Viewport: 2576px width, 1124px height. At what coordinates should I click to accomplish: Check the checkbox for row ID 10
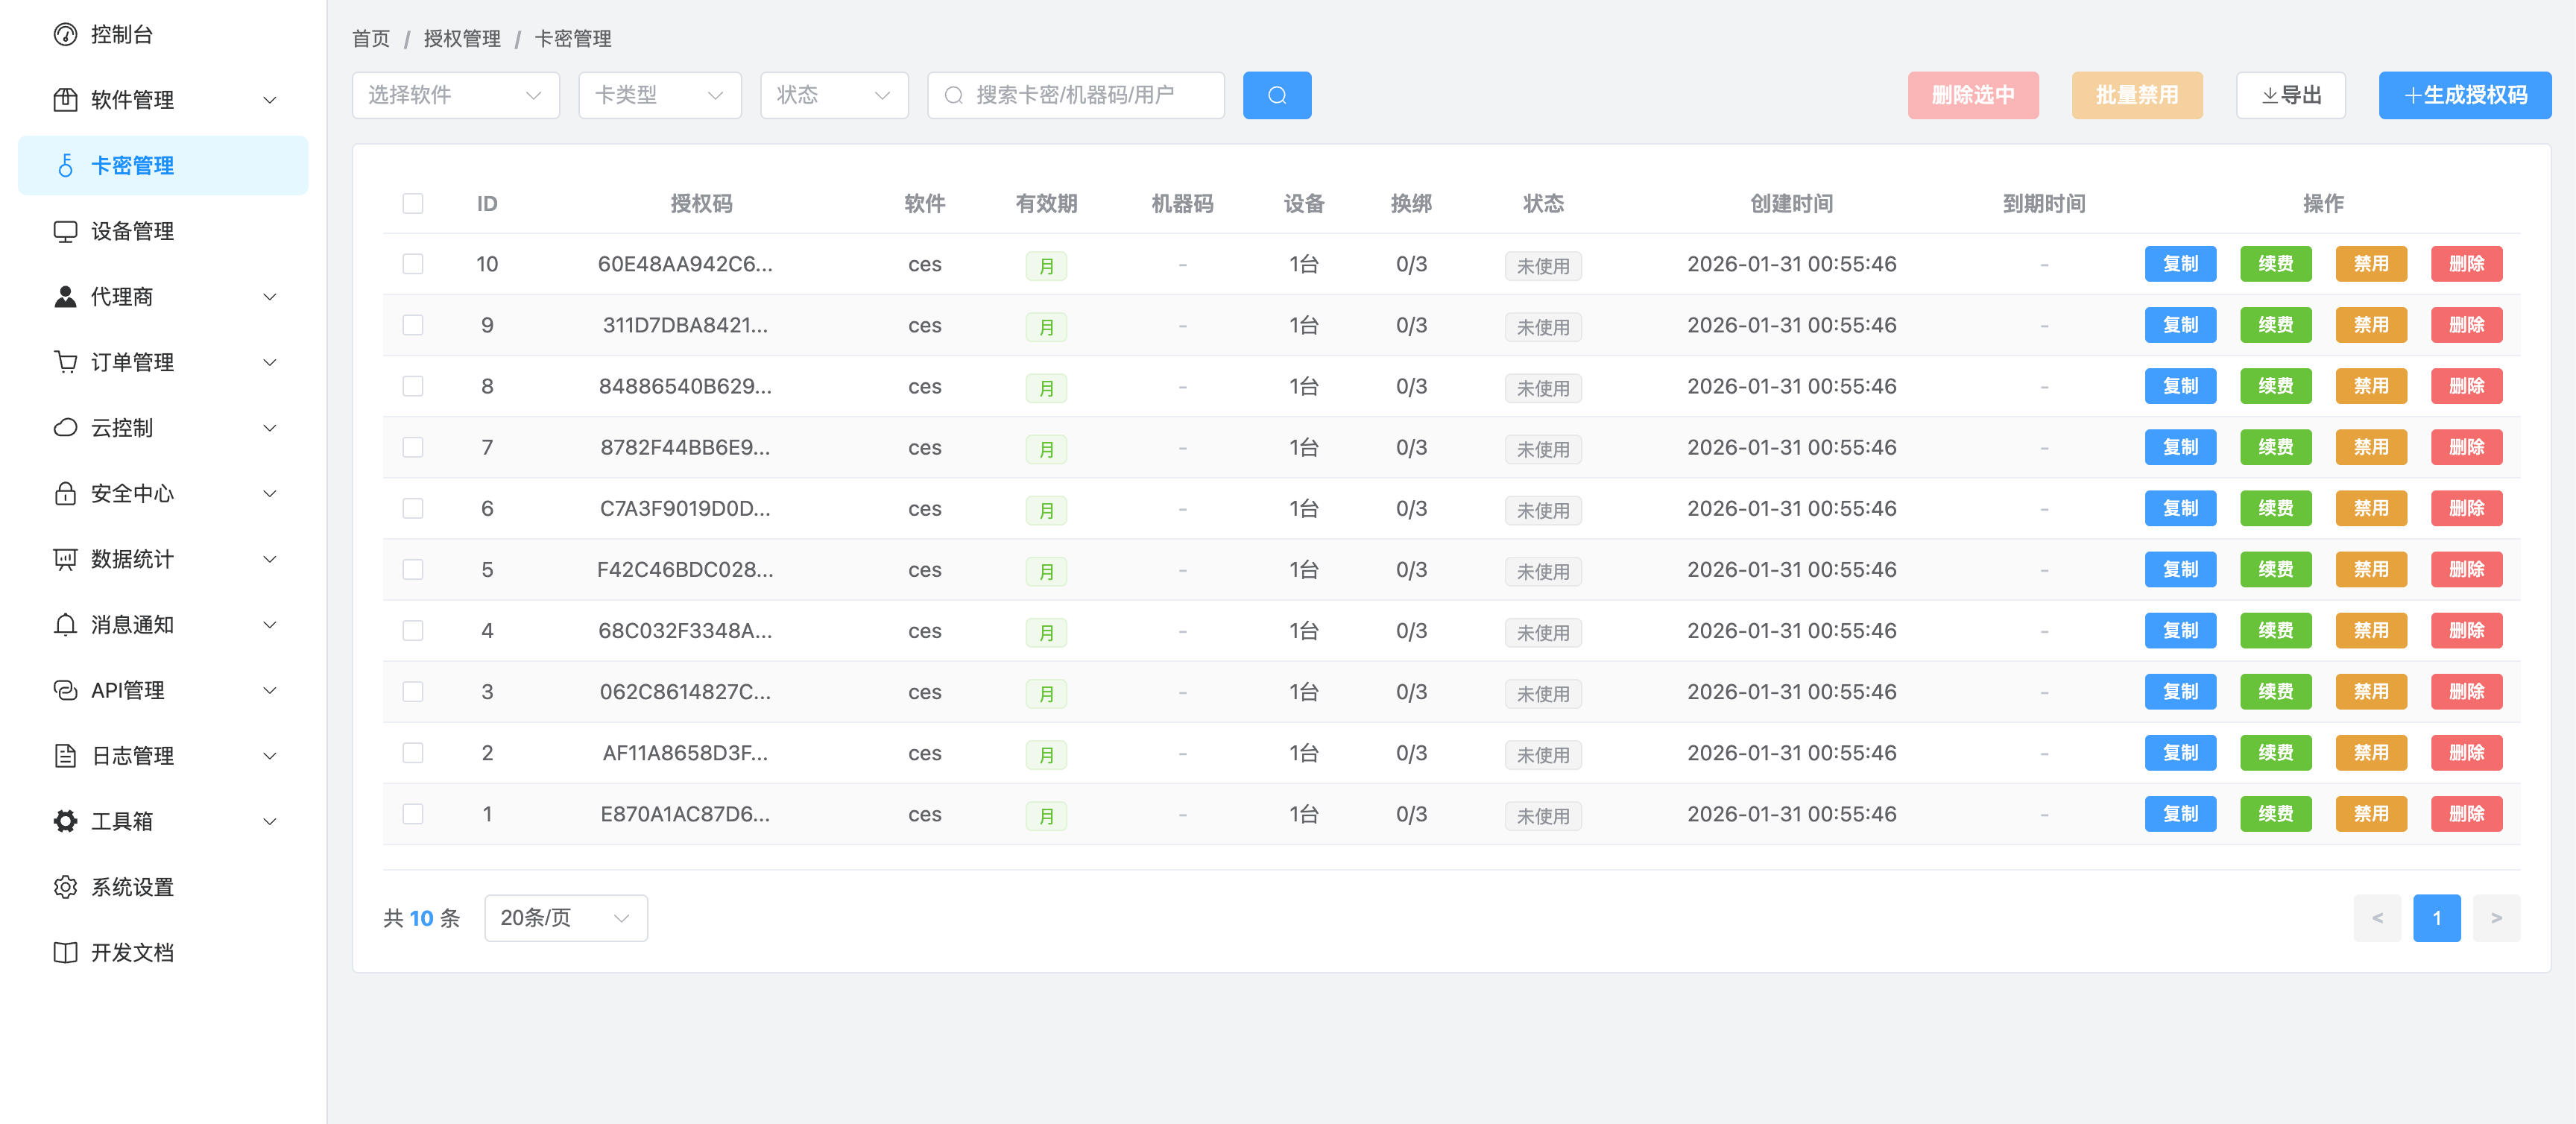click(x=412, y=264)
